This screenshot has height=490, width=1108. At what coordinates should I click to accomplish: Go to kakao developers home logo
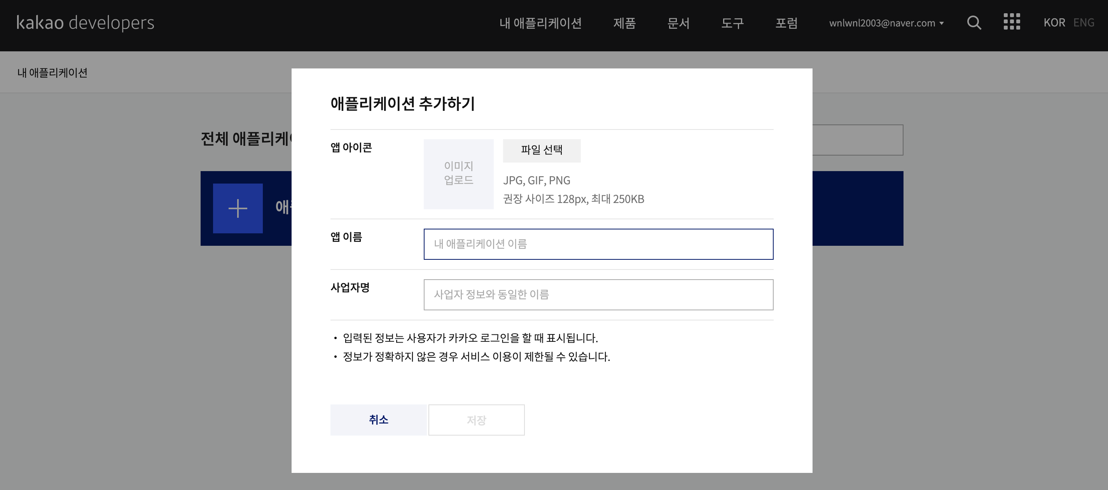pos(85,23)
